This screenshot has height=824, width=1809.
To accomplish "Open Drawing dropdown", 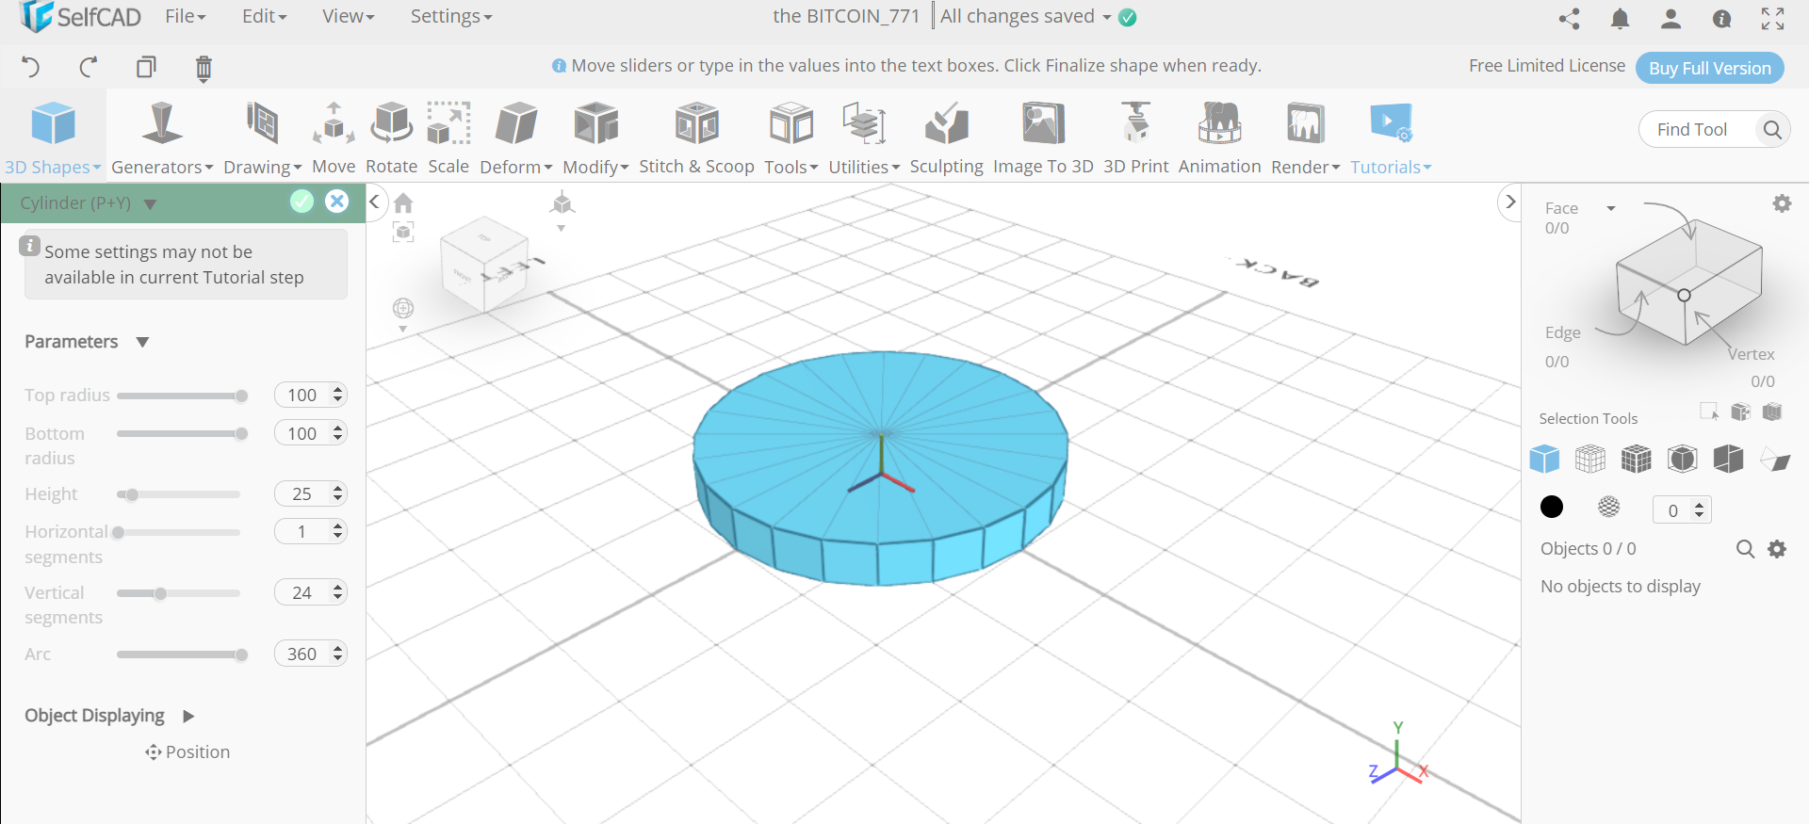I will click(x=262, y=138).
